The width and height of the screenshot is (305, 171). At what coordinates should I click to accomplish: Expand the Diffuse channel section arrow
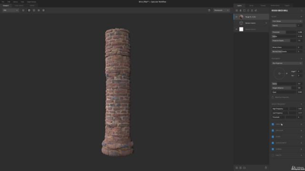point(301,124)
